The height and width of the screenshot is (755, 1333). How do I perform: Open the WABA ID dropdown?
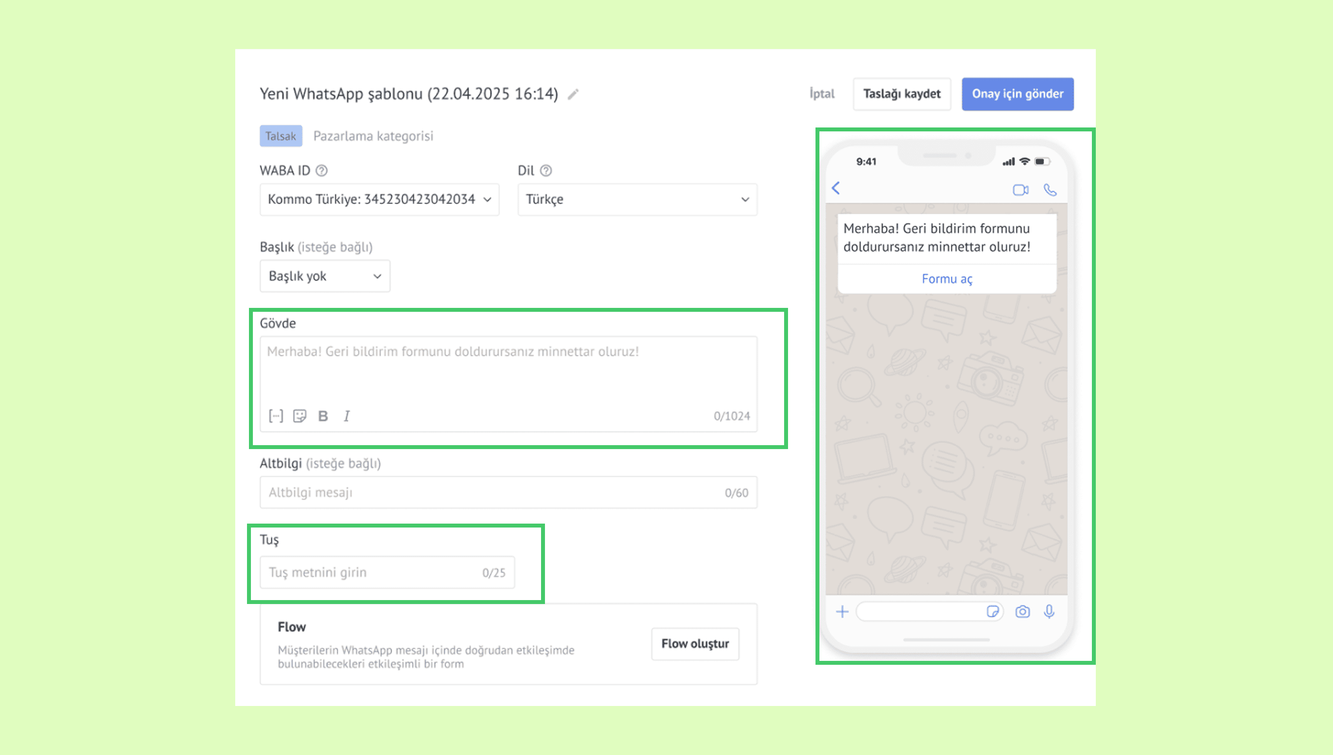click(x=379, y=200)
